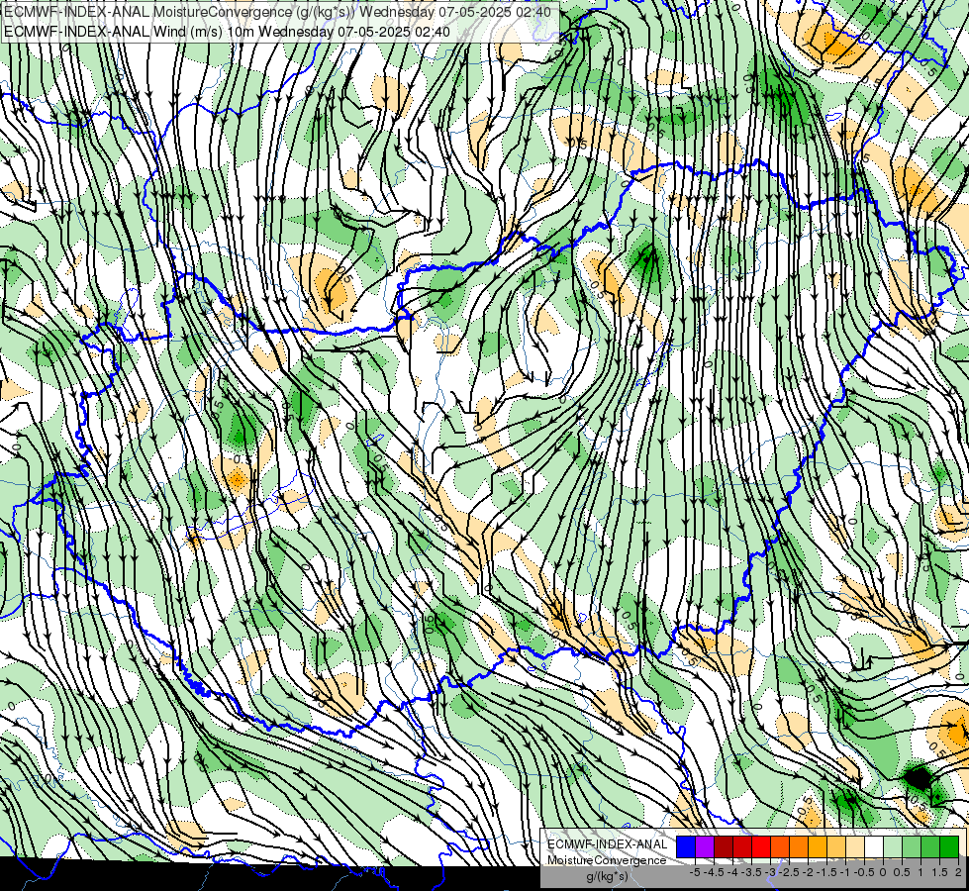Click the legend unit g/(kg*s)
Viewport: 969px width, 891px height.
click(x=607, y=876)
